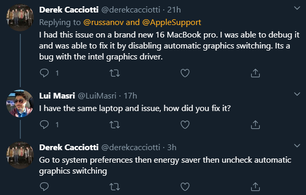Viewport: 306px width, 195px height.
Task: Open more options chevron on Derek's first tweet
Action: point(297,8)
